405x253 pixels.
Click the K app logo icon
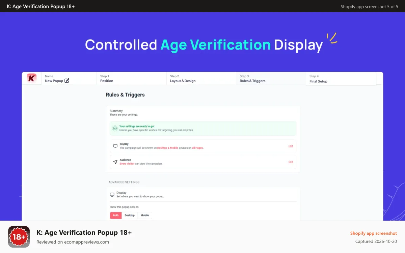pyautogui.click(x=32, y=78)
